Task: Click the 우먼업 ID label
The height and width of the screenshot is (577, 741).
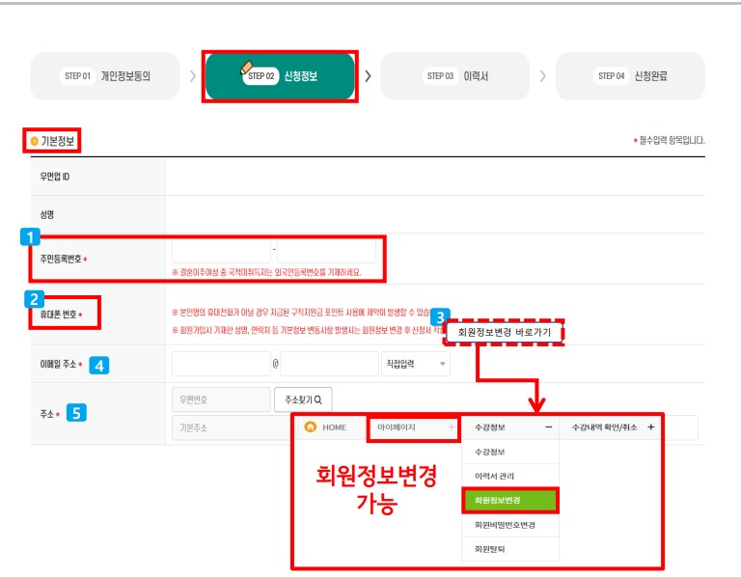Action: [54, 177]
